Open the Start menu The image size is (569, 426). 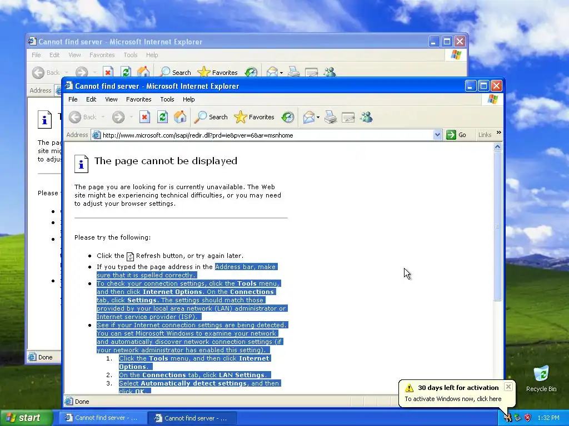pos(27,418)
